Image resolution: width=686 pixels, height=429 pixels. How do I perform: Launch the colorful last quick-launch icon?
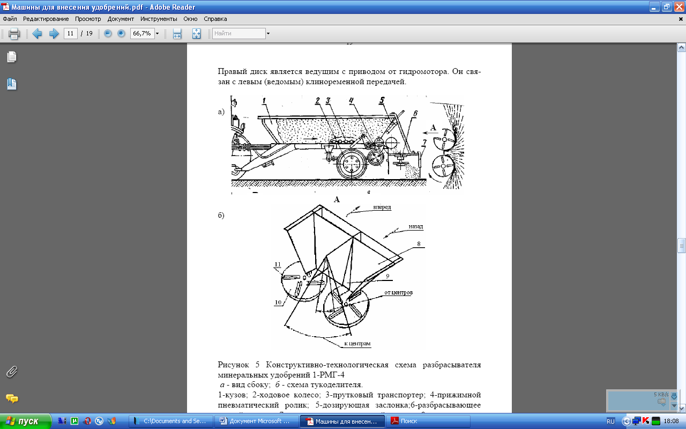point(111,421)
